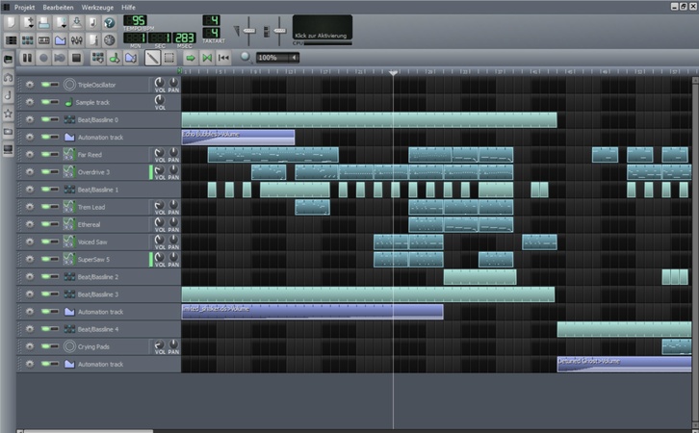
Task: Click the What's This help question-mark icon
Action: pos(109,23)
